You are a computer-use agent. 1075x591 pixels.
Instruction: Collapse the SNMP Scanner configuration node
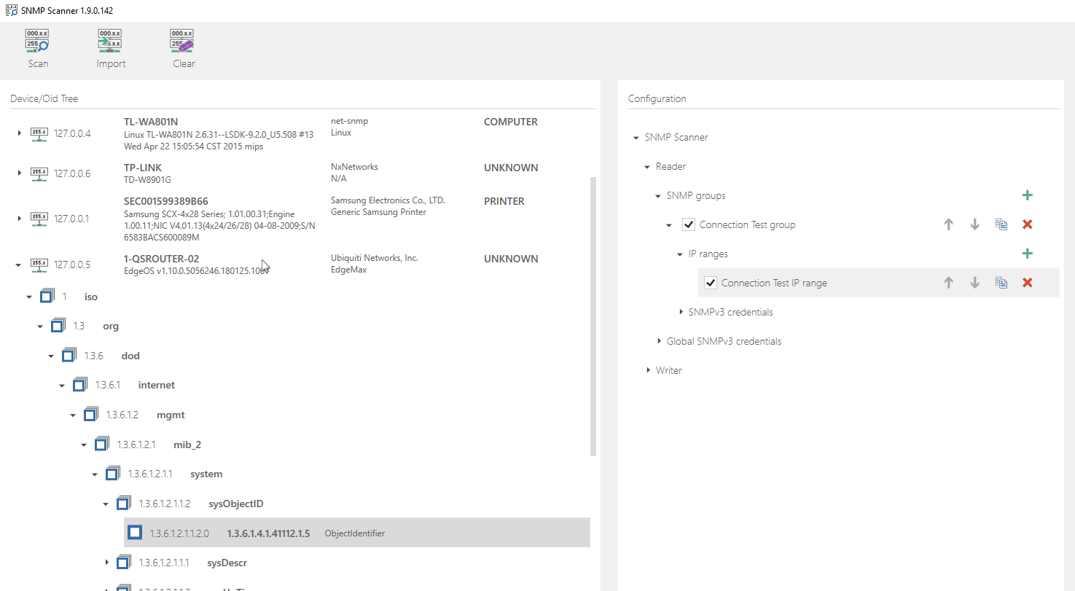point(636,138)
